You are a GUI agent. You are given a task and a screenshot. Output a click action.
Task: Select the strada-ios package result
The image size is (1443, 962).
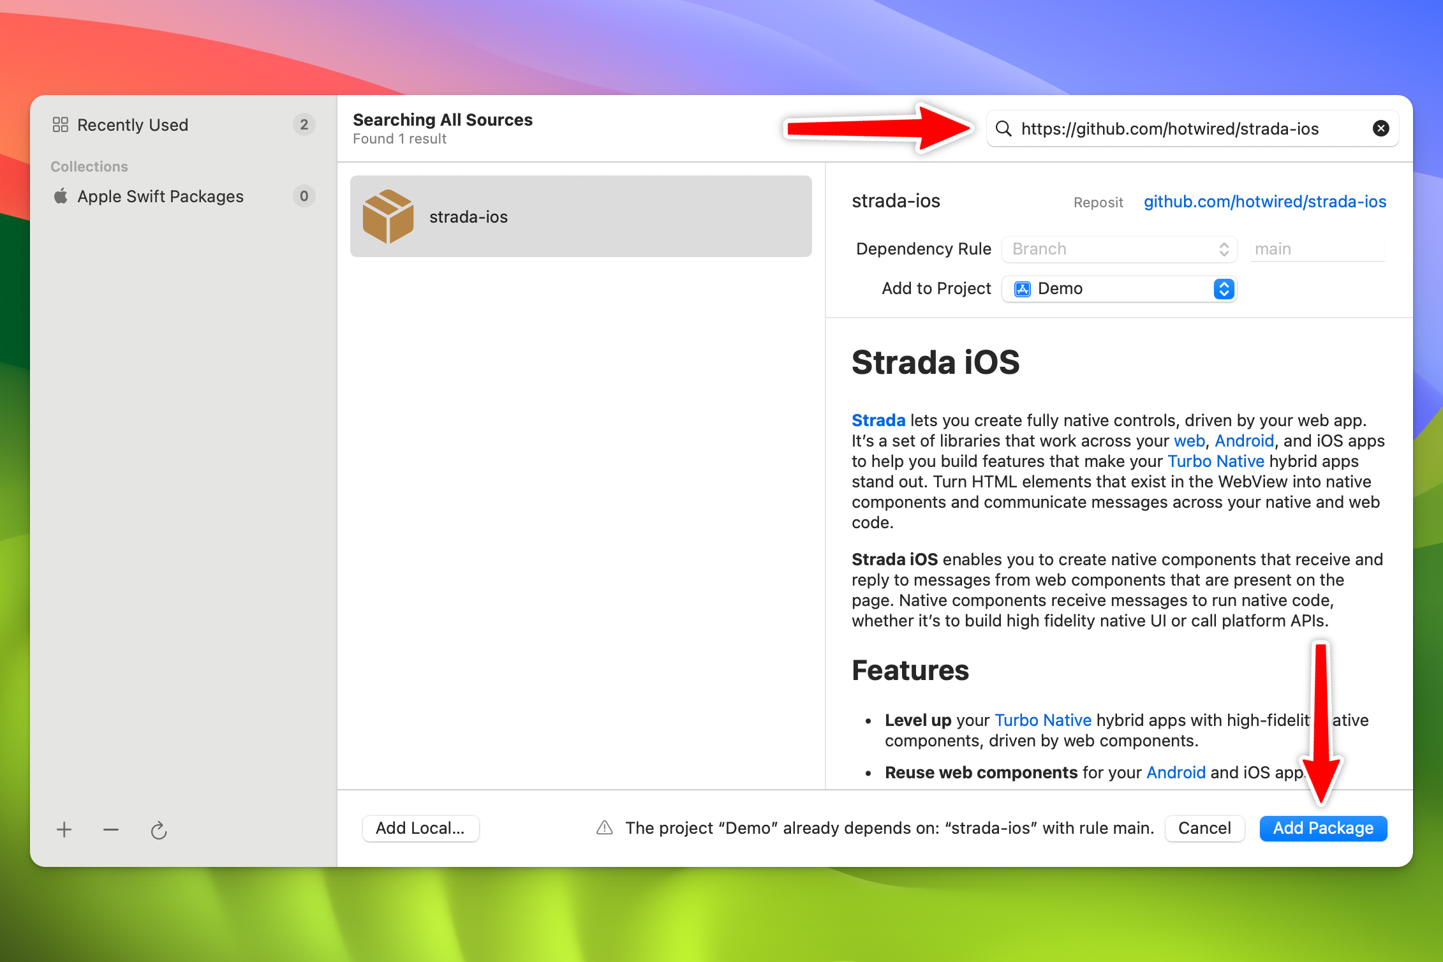[581, 216]
